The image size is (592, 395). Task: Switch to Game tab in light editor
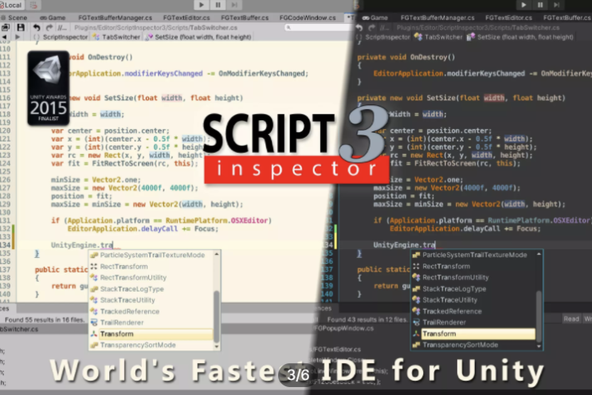[x=53, y=18]
